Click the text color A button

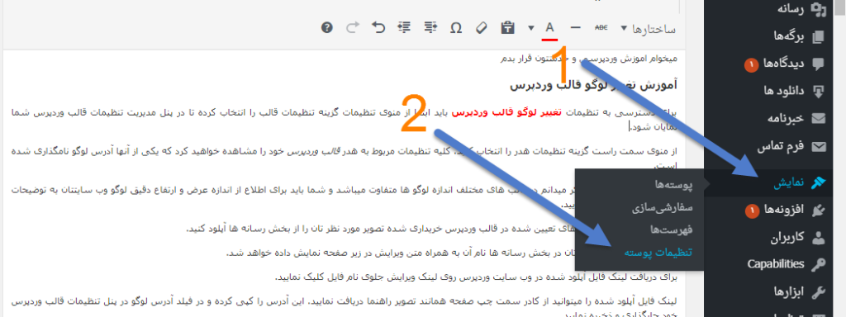(549, 30)
